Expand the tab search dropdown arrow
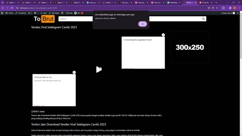Image resolution: width=242 pixels, height=136 pixels. tap(2, 3)
